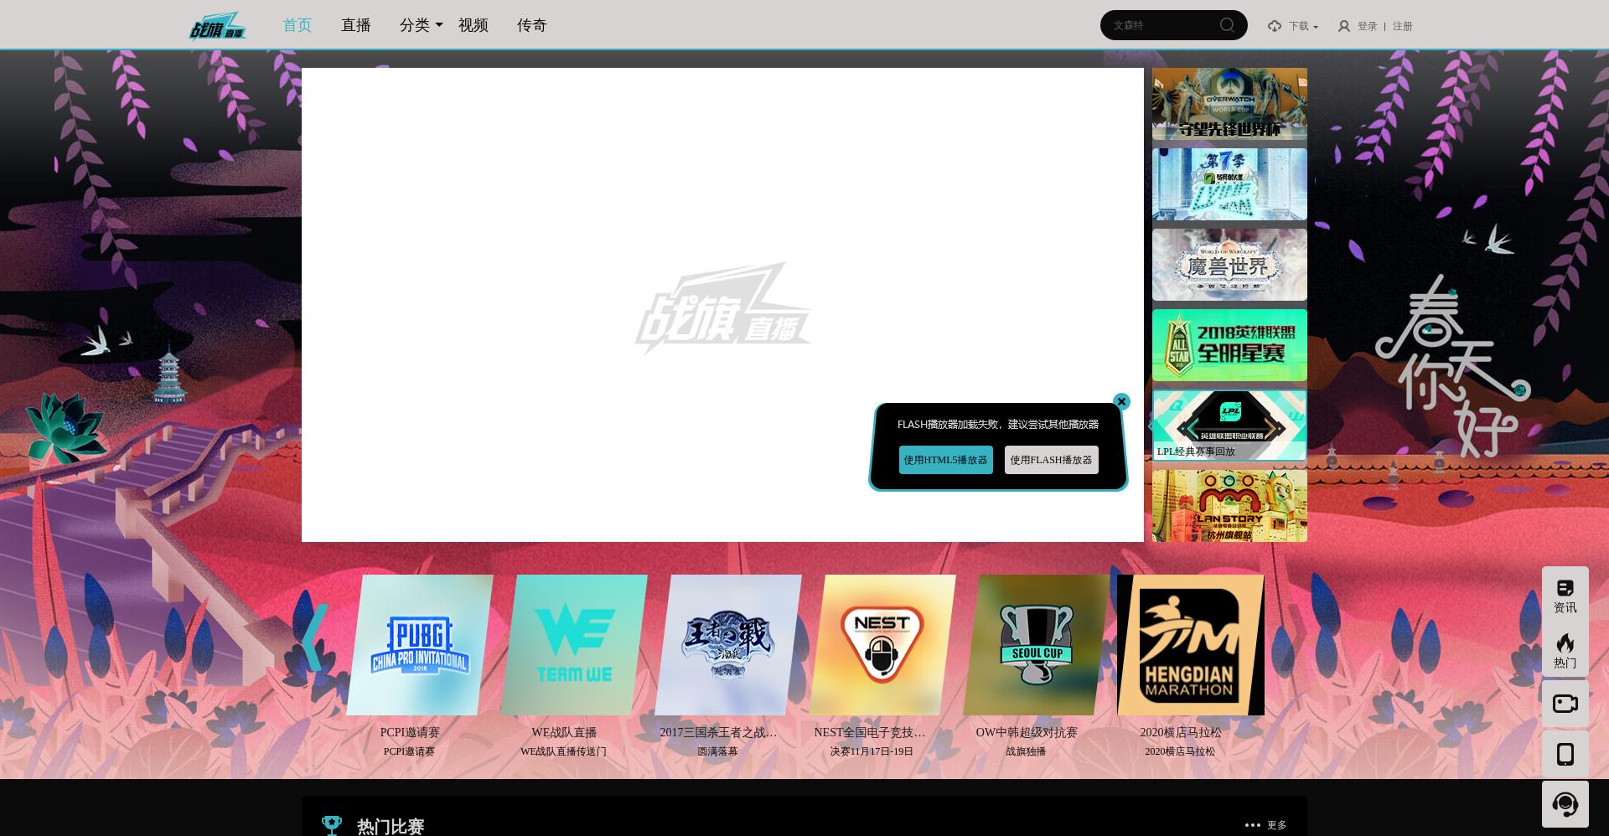Open the 王者之战 card image

pos(728,645)
